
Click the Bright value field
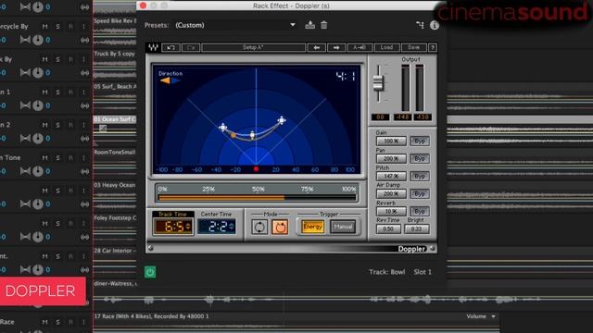tap(416, 228)
